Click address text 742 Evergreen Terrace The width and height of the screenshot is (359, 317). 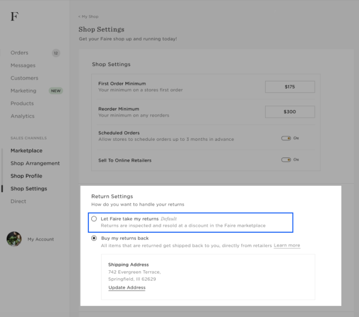coord(134,272)
